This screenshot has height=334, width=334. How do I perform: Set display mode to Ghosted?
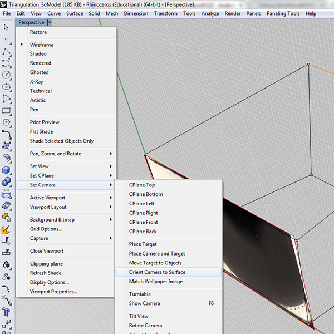tap(39, 72)
